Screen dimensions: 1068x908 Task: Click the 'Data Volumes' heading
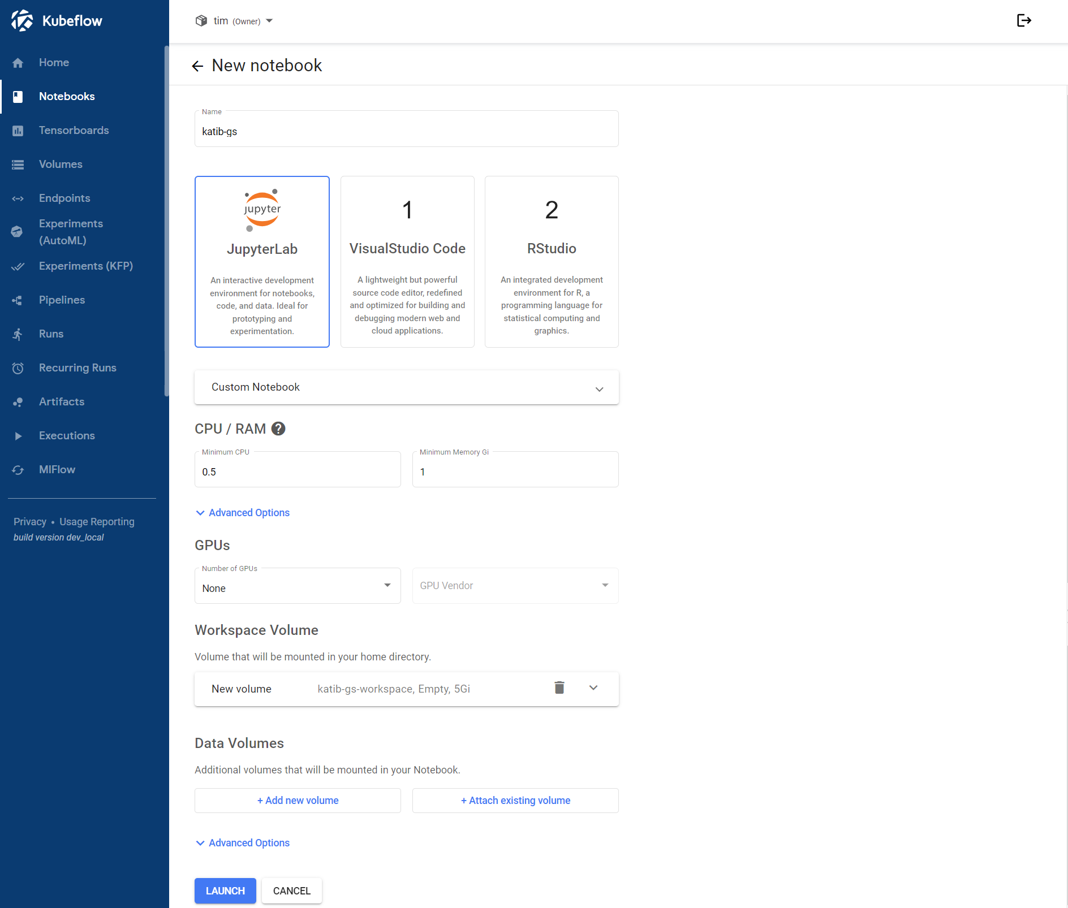[x=239, y=743]
